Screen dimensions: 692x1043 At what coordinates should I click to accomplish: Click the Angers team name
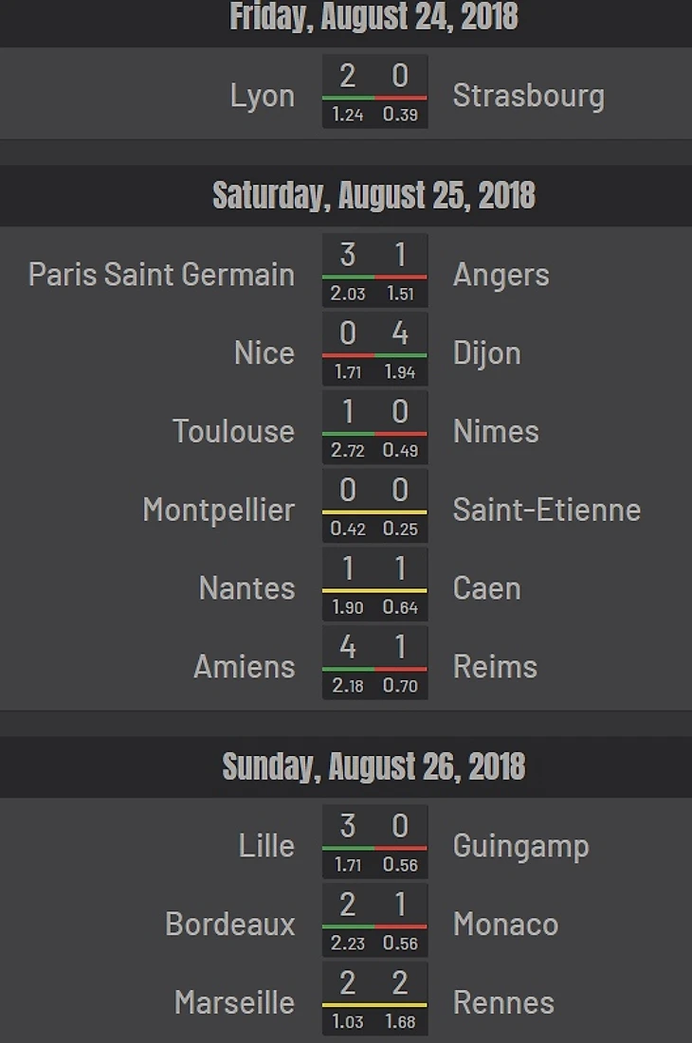click(x=501, y=275)
